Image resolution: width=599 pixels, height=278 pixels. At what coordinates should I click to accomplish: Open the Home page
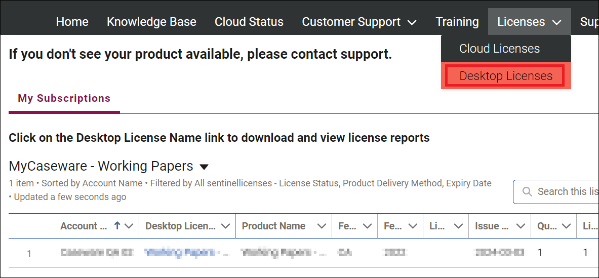tap(72, 22)
